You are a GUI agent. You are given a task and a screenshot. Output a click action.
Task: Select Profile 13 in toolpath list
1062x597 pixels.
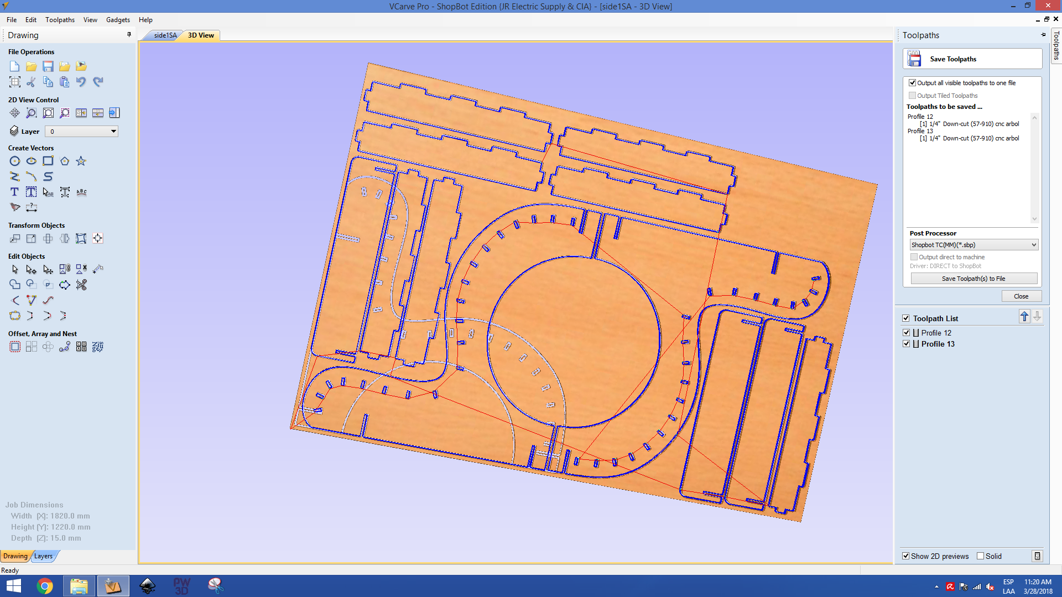(938, 344)
